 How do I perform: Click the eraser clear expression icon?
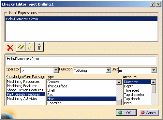[x=21, y=47]
